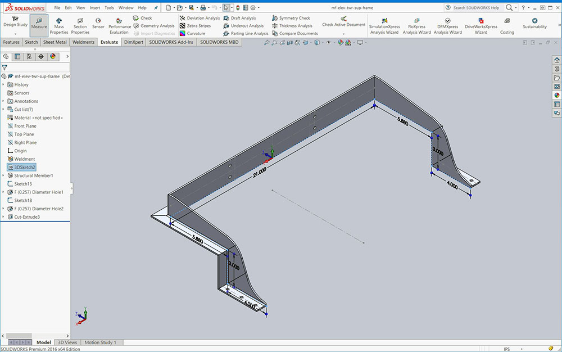Viewport: 562px width, 352px height.
Task: Open the Costing tool
Action: 507,25
